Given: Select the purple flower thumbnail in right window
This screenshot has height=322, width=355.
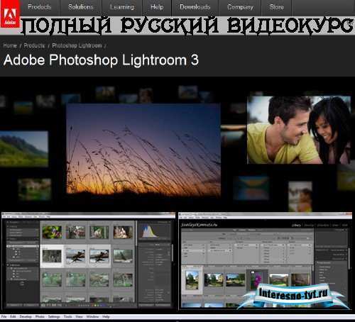Looking at the screenshot, I should pos(257,280).
